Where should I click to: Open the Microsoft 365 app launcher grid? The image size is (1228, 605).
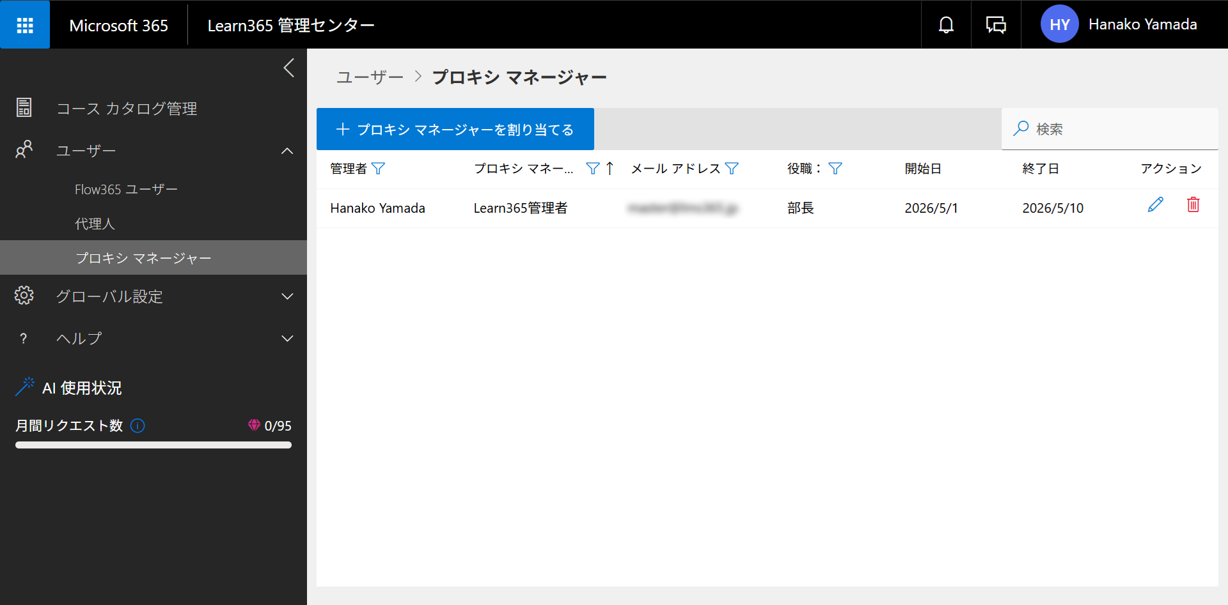pos(25,25)
